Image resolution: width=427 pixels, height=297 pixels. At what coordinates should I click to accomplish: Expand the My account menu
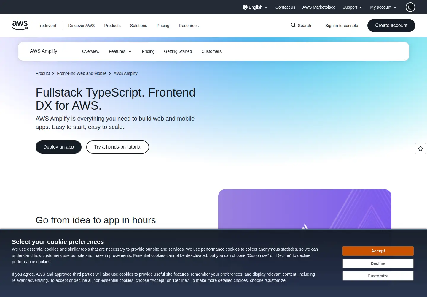383,7
